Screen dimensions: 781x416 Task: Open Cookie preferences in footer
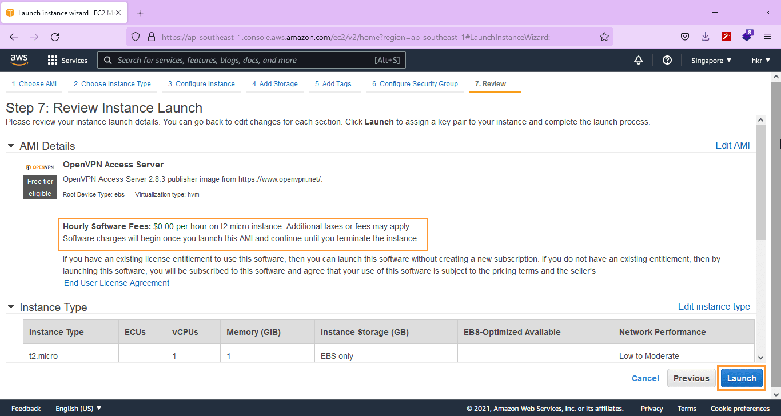[740, 408]
